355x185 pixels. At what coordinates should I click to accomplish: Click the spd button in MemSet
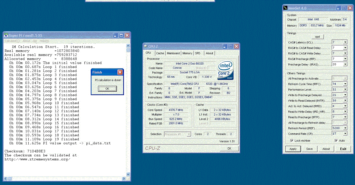tap(318, 37)
